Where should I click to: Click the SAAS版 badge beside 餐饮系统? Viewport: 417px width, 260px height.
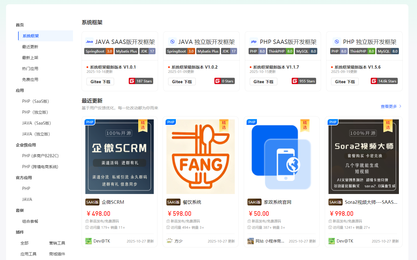173,202
